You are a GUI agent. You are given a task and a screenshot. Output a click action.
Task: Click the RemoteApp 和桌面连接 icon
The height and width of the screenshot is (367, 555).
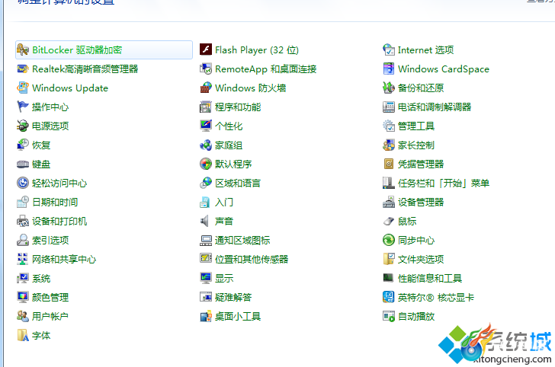click(206, 69)
